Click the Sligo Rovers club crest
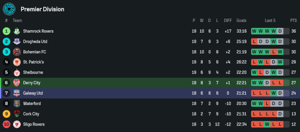 click(16, 124)
